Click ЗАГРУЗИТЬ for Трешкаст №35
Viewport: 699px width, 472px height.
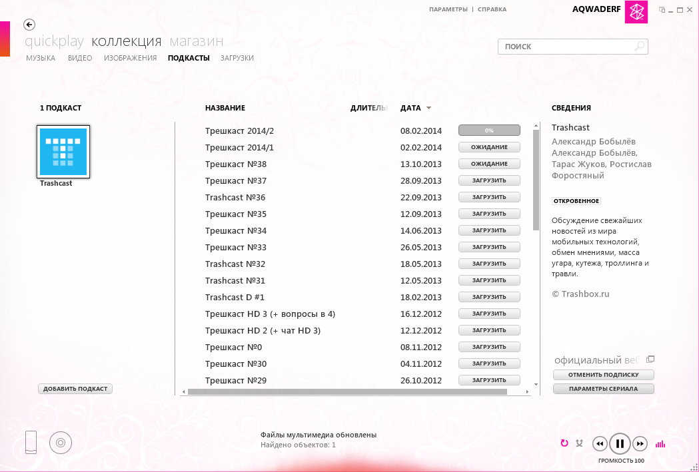(490, 214)
